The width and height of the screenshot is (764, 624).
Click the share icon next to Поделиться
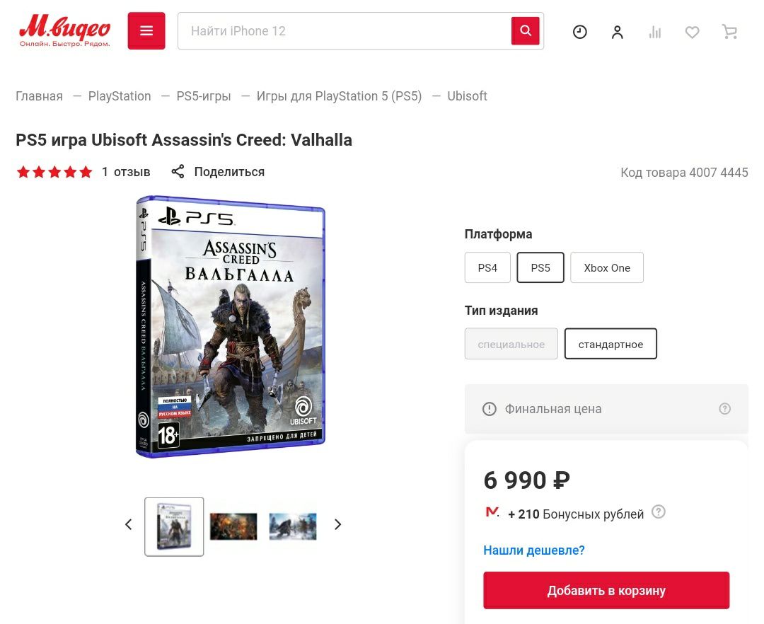tap(178, 171)
